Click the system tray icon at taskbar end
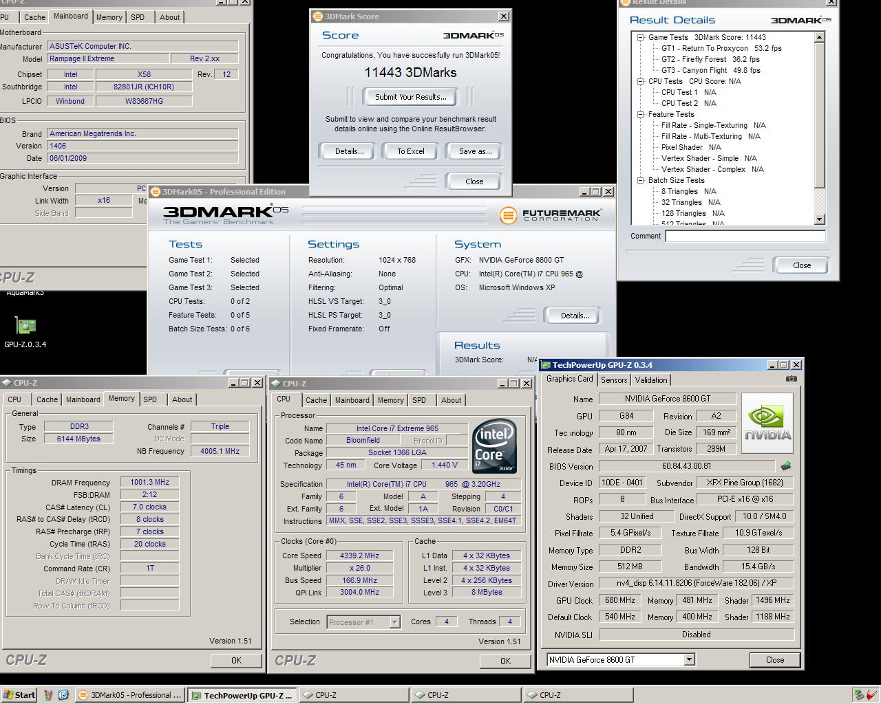This screenshot has height=704, width=881. 872,695
